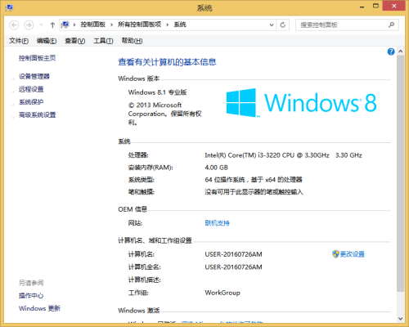
Task: Click the Windows 8 logo
Action: (301, 103)
